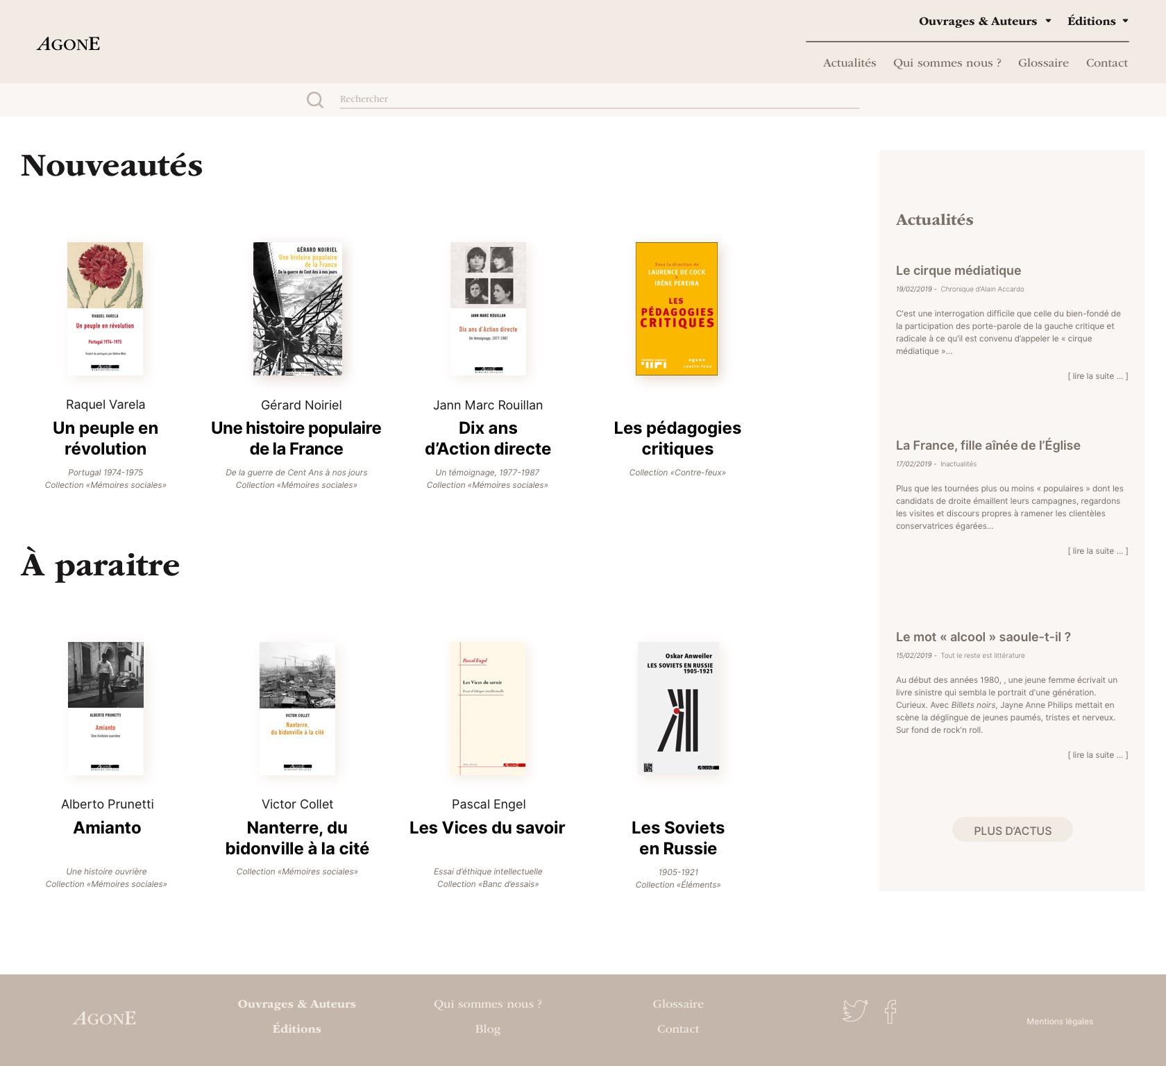Go to Qui sommes nous ? page
Viewport: 1166px width, 1066px height.
point(947,62)
